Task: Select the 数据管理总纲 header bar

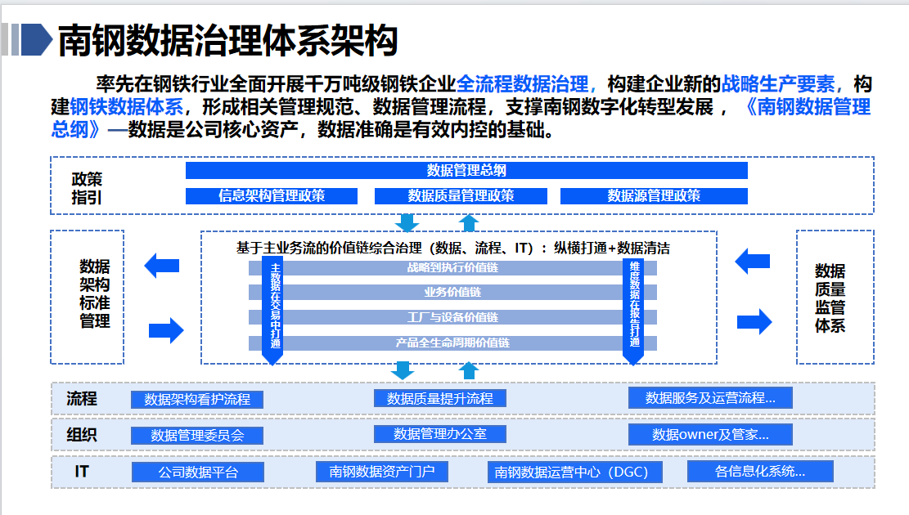Action: [x=466, y=170]
